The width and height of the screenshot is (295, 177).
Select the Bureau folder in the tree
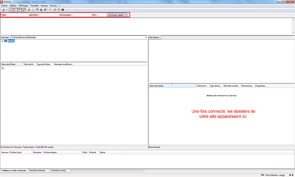pyautogui.click(x=11, y=41)
